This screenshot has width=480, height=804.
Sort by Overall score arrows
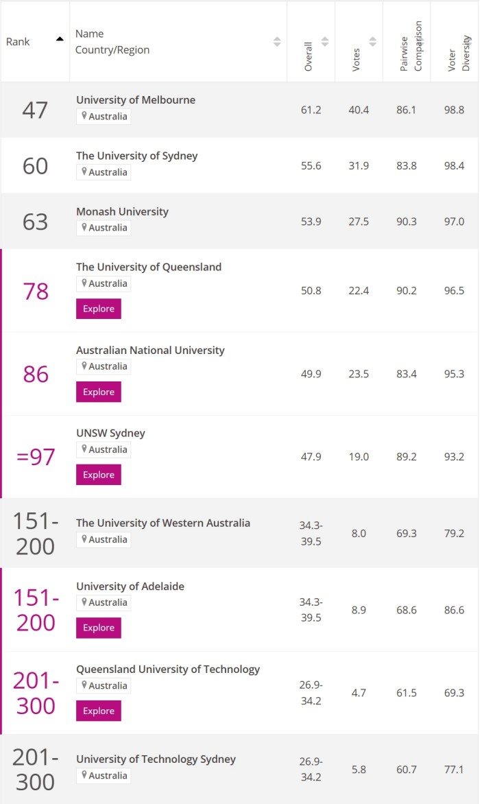[x=325, y=41]
